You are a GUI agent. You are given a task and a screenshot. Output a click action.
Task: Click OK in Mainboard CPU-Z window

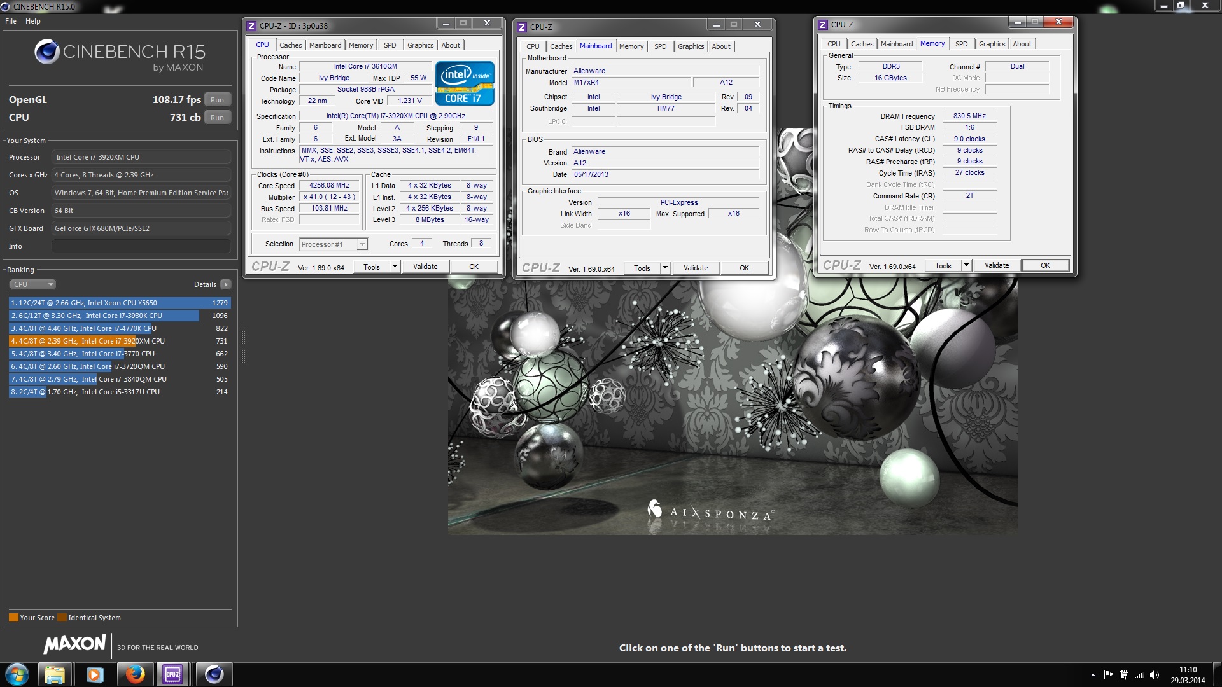(x=745, y=268)
